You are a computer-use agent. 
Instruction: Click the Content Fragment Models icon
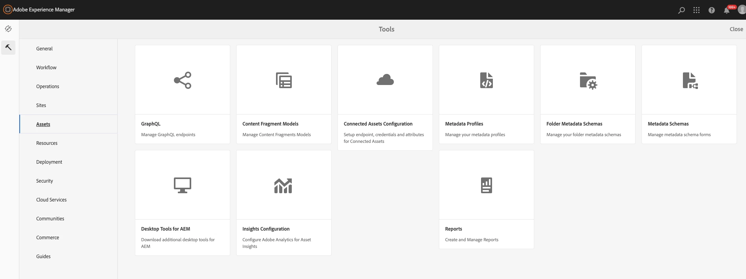point(284,80)
